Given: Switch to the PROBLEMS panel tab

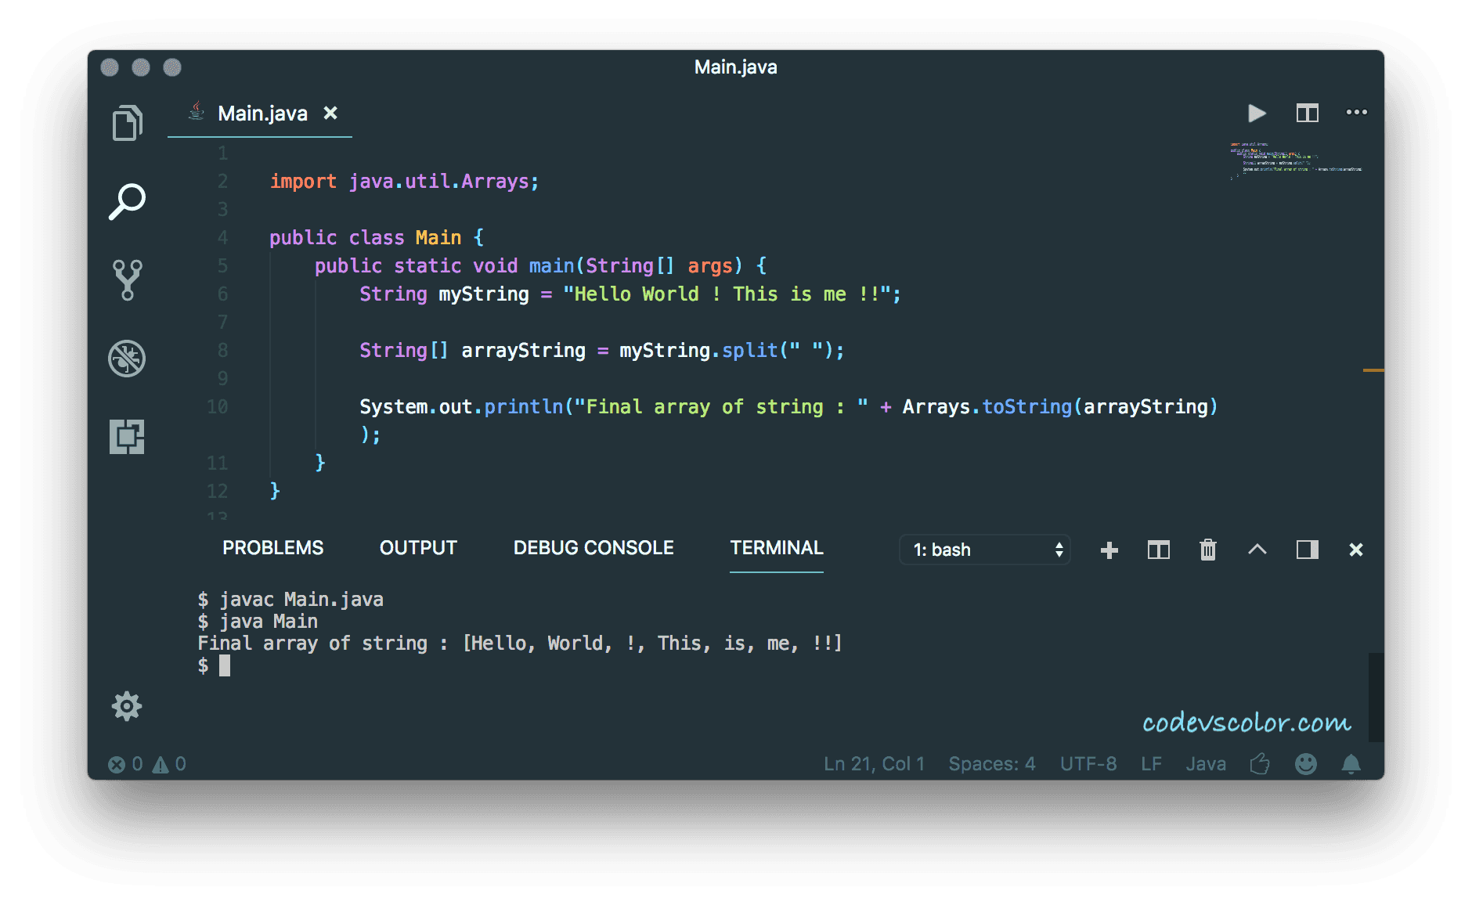Looking at the screenshot, I should 272,548.
